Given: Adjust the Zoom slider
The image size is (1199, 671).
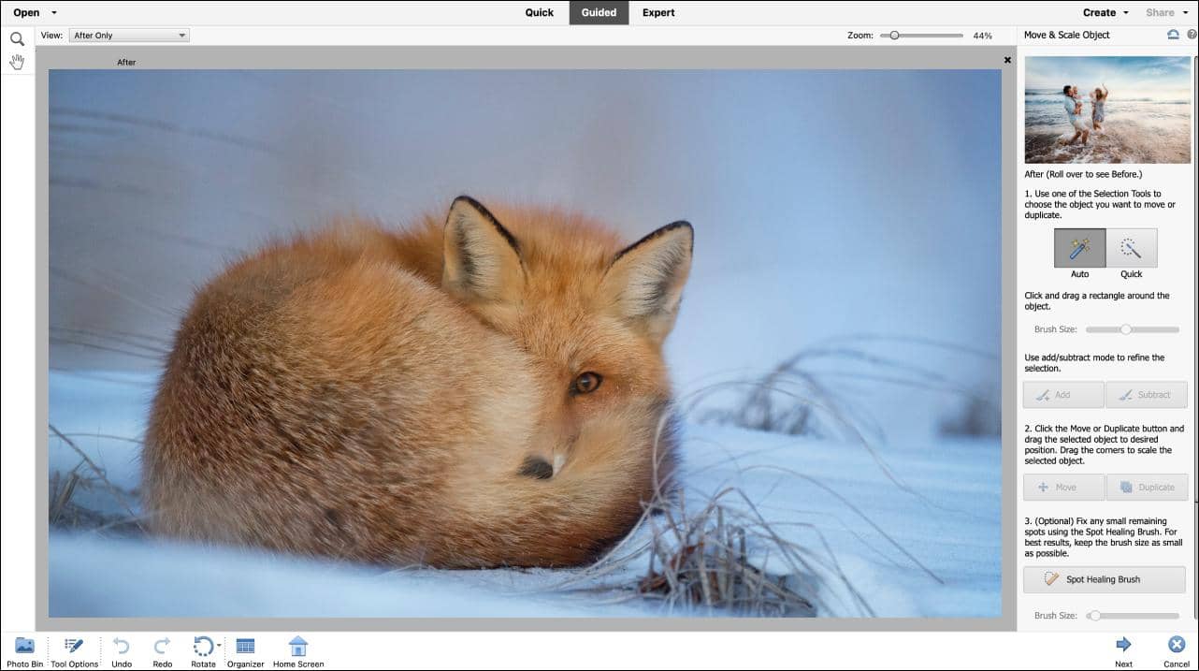Looking at the screenshot, I should [896, 35].
